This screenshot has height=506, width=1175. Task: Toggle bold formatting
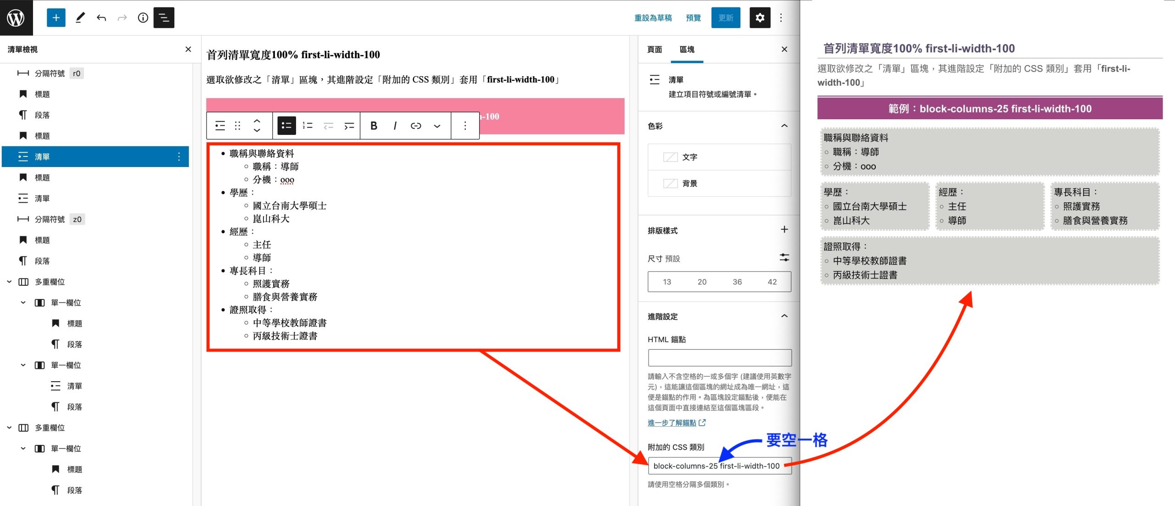coord(374,126)
